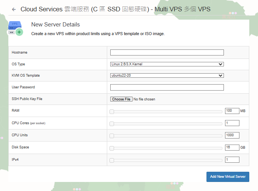Click the 'IPv4' label
258x191 pixels.
coord(15,160)
